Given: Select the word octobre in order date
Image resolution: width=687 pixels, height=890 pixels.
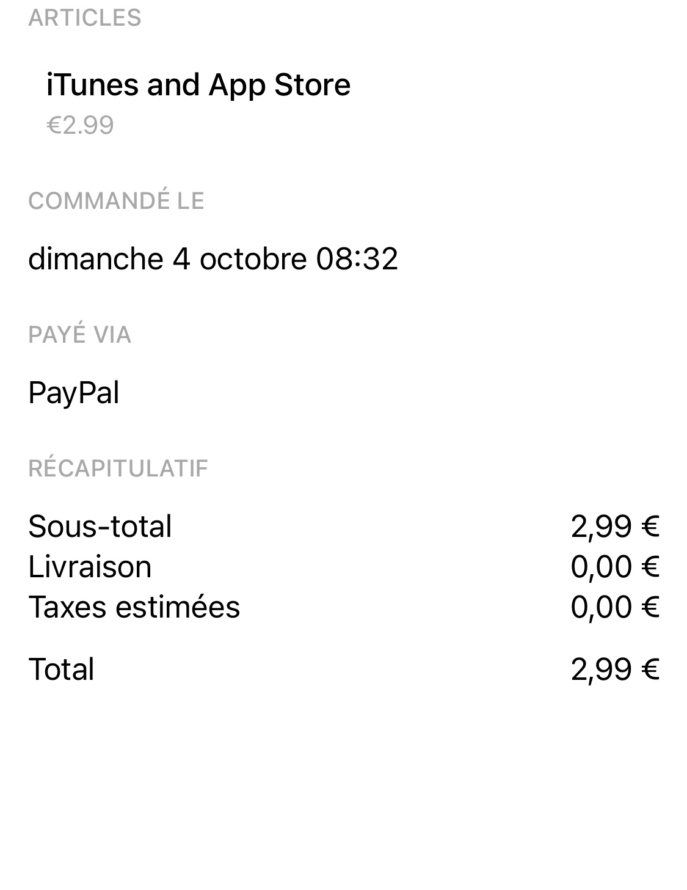Looking at the screenshot, I should point(253,258).
